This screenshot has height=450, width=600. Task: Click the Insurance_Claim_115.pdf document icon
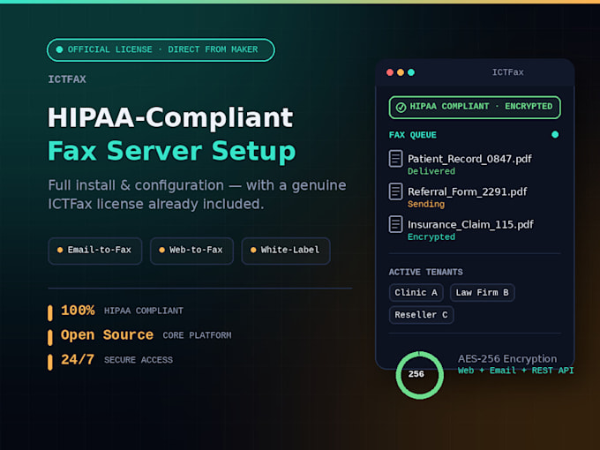(x=395, y=224)
